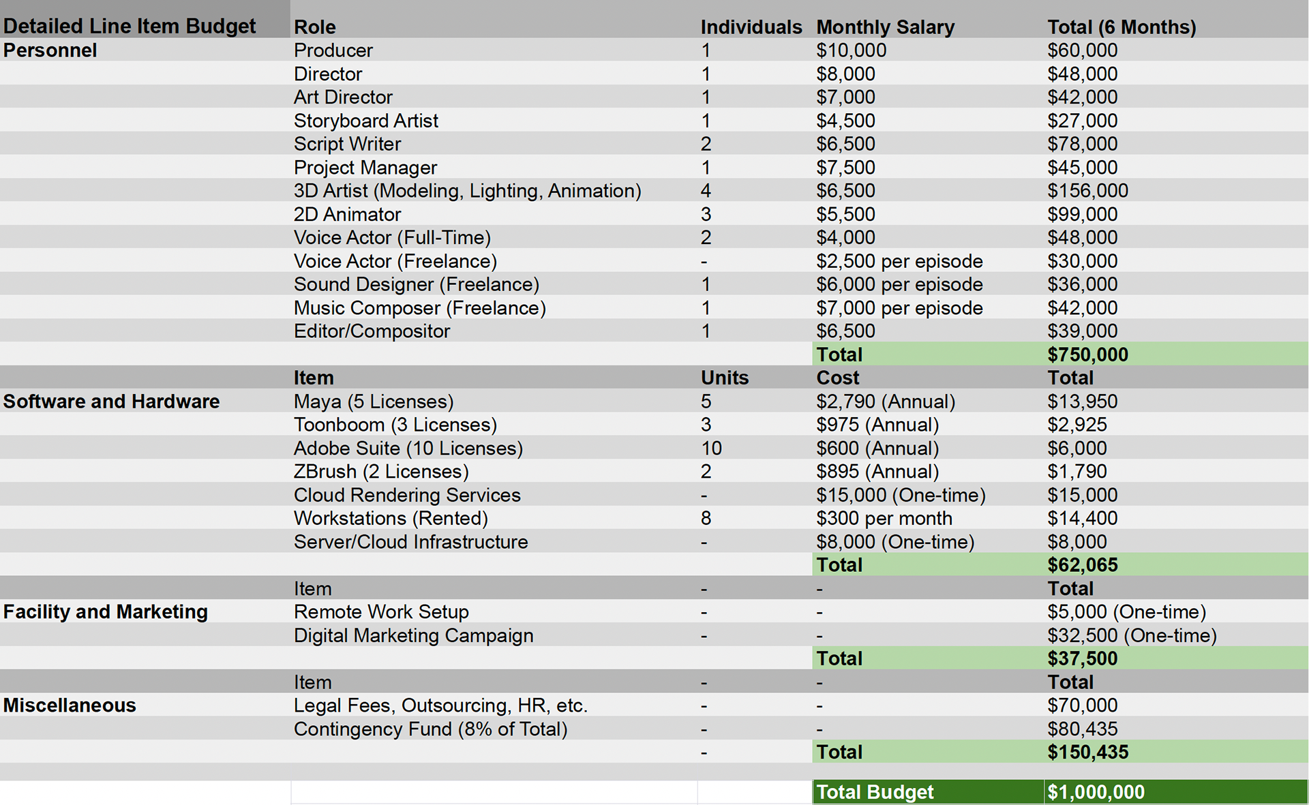The height and width of the screenshot is (805, 1309).
Task: Click the Producer role cell
Action: (x=333, y=50)
